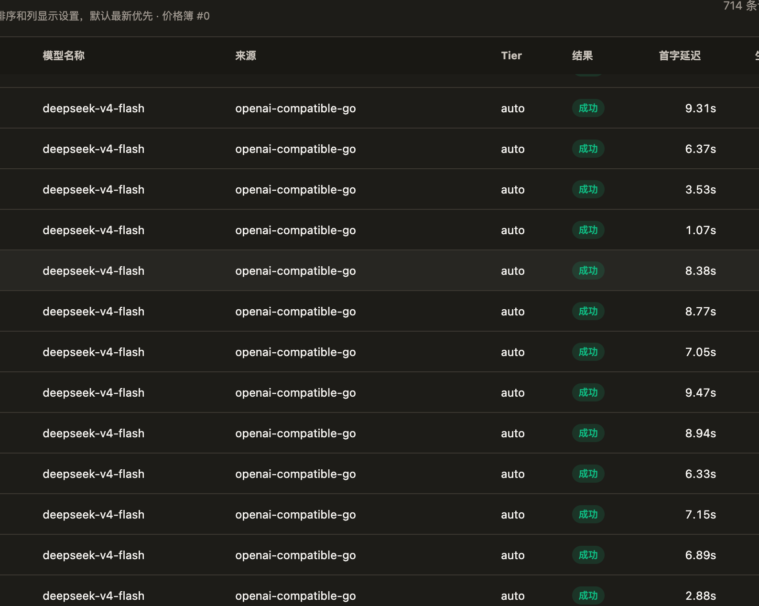This screenshot has width=759, height=606.
Task: Click the 7.15s latency value
Action: pyautogui.click(x=701, y=515)
